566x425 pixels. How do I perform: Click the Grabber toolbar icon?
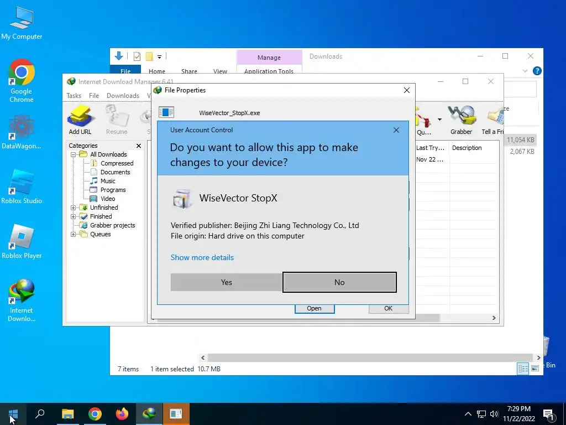click(462, 120)
